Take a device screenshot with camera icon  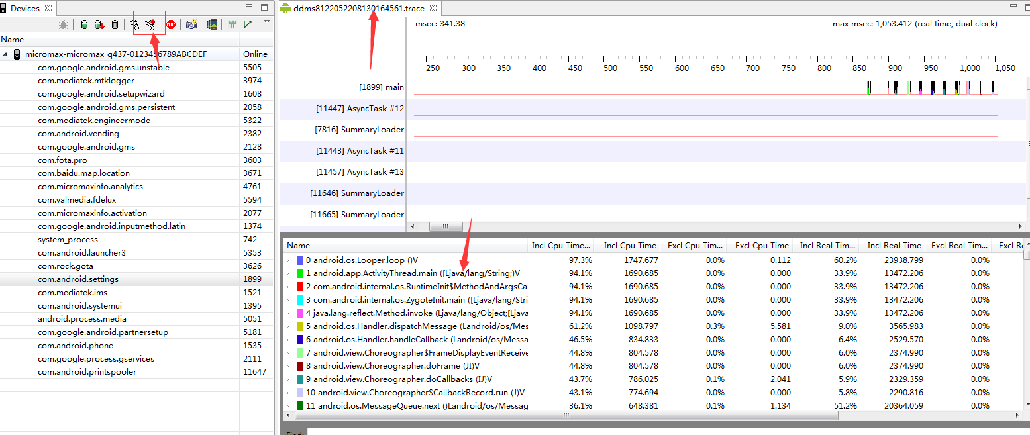[x=191, y=24]
